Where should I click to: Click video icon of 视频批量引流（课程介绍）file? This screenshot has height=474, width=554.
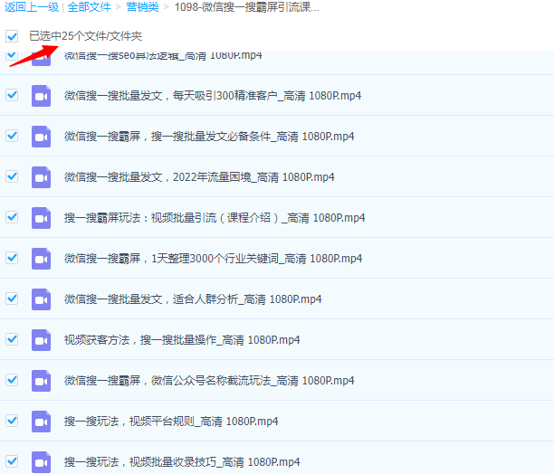pyautogui.click(x=41, y=218)
